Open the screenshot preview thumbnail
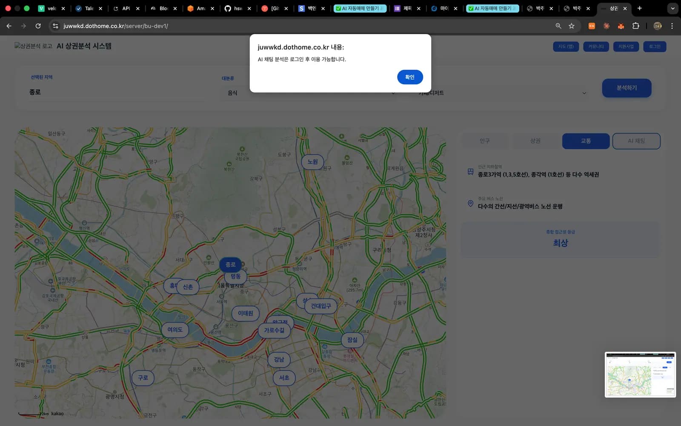This screenshot has height=426, width=681. tap(640, 374)
